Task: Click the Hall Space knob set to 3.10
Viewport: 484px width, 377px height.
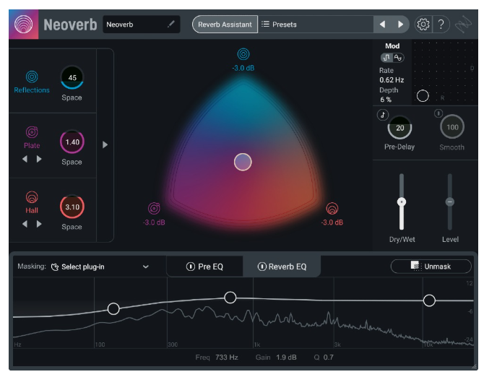Action: pos(72,207)
